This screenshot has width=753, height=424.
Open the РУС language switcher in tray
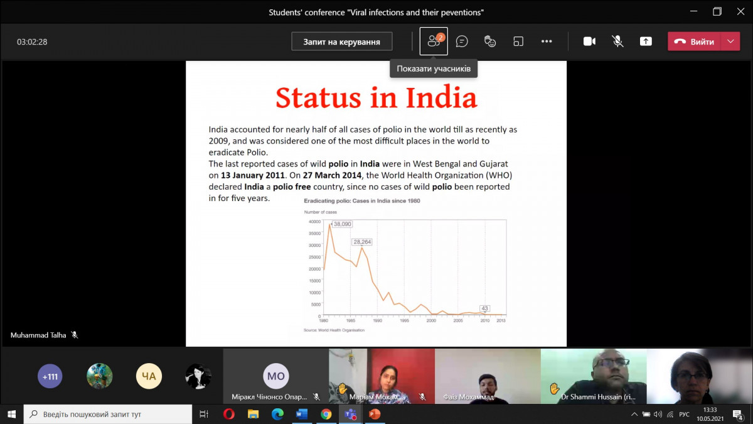tap(685, 414)
